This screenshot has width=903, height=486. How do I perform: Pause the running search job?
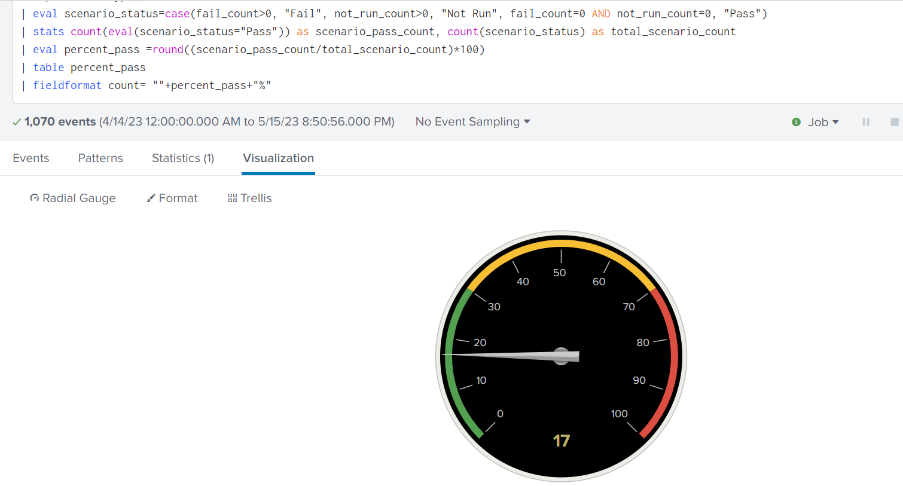point(865,121)
